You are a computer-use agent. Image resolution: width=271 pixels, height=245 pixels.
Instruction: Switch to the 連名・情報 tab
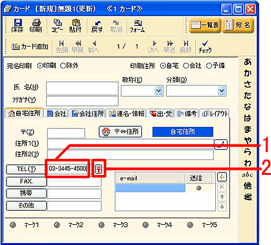pos(126,113)
